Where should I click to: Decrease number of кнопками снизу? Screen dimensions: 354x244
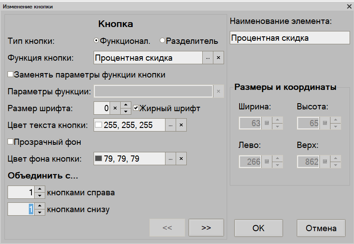(40, 212)
